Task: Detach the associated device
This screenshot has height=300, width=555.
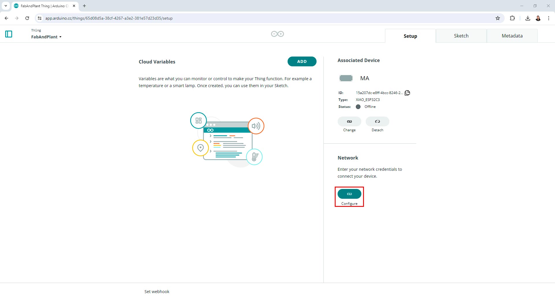Action: click(377, 121)
